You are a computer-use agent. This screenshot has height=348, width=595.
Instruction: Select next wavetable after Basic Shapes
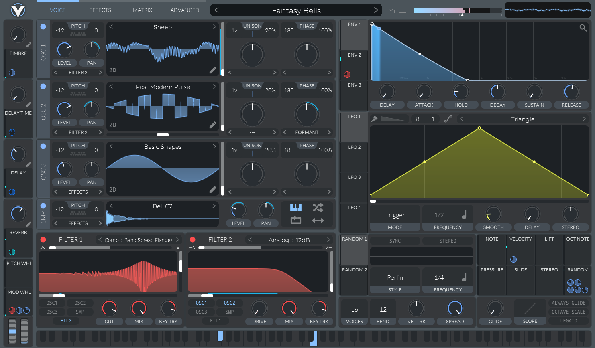(214, 146)
